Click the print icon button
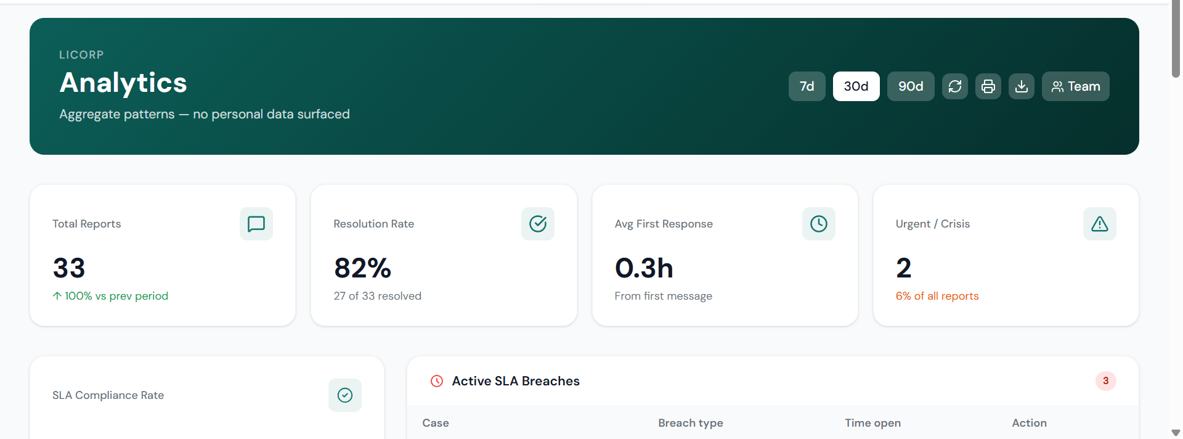The width and height of the screenshot is (1183, 439). [988, 86]
